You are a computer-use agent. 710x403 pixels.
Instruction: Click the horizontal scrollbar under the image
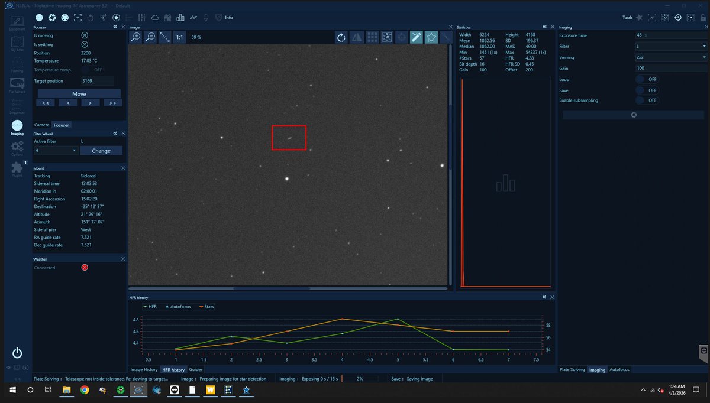tap(288, 288)
